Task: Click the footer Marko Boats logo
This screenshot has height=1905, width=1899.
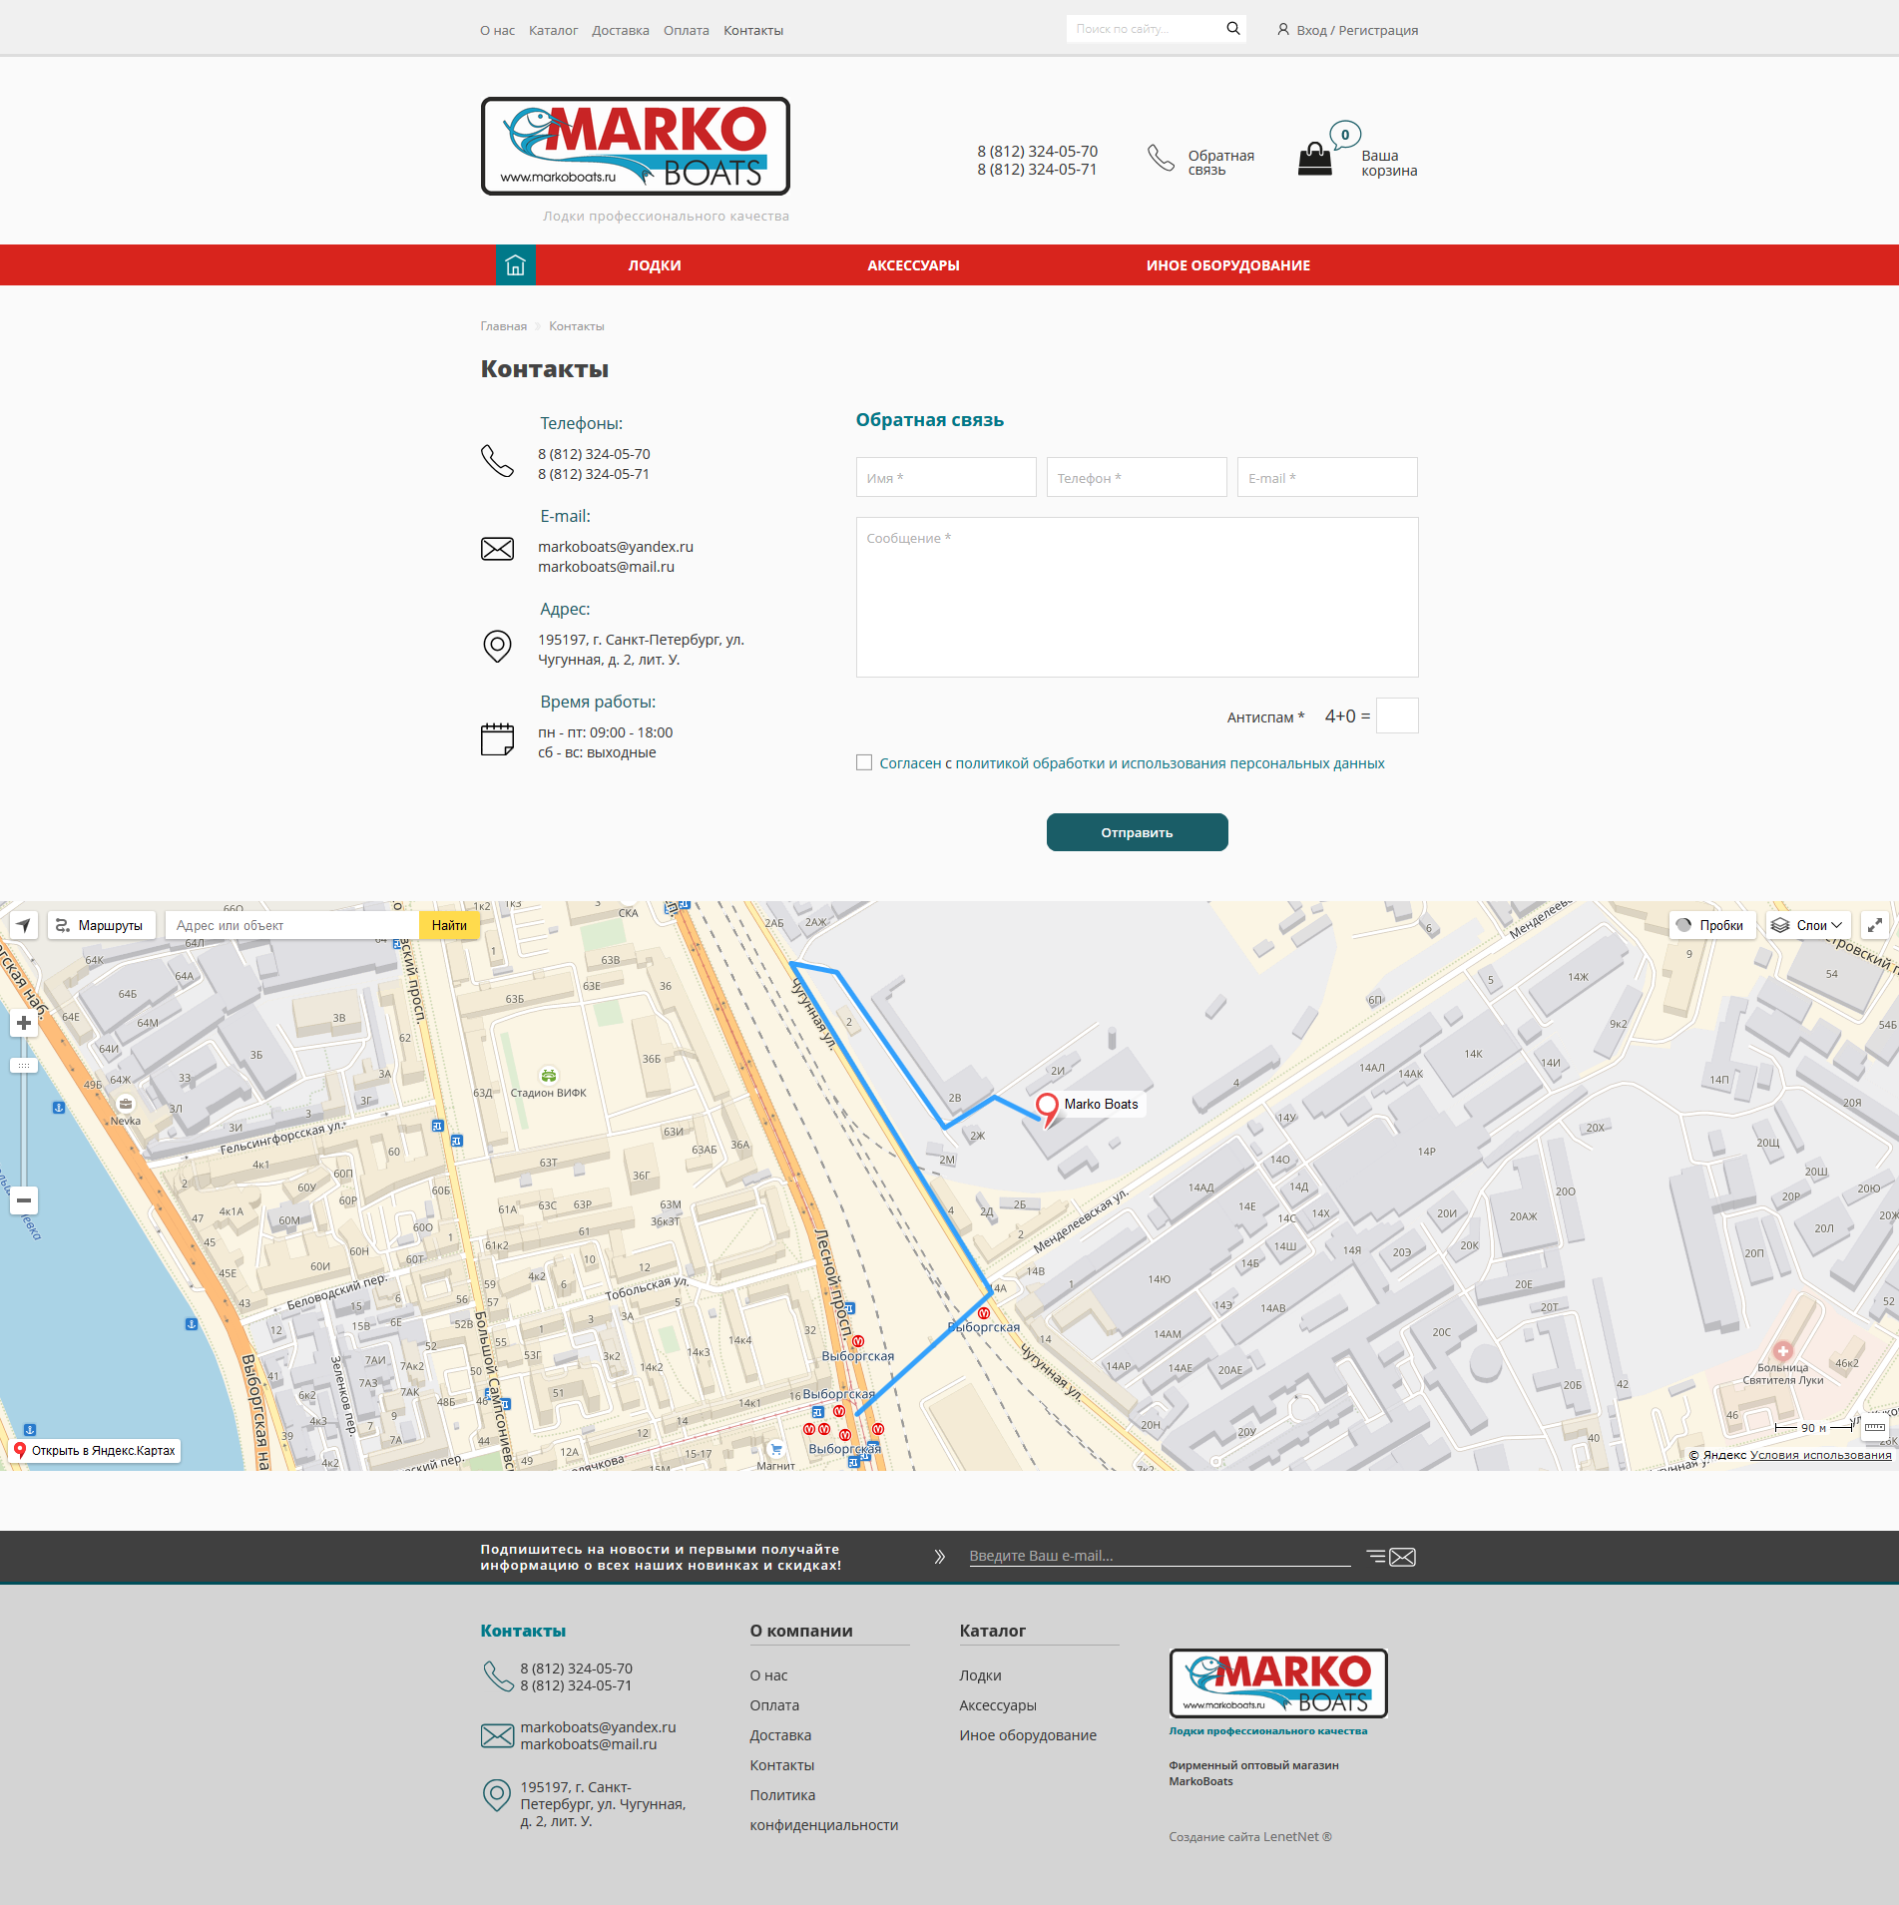Action: click(1278, 1683)
